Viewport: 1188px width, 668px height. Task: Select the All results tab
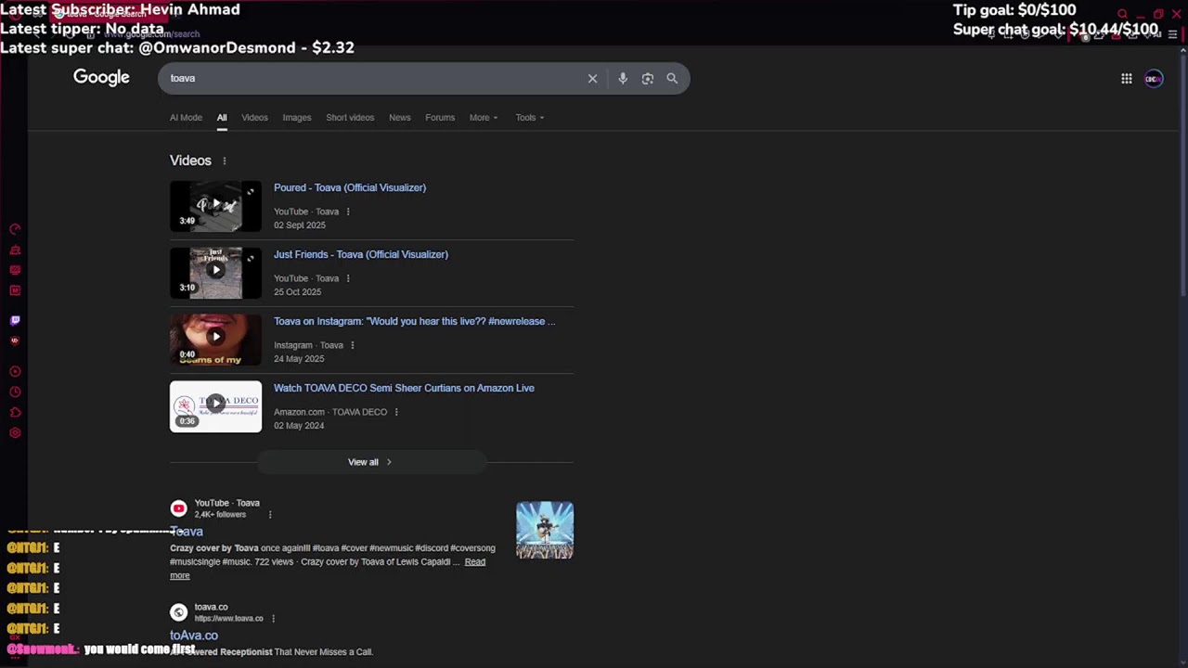point(222,118)
